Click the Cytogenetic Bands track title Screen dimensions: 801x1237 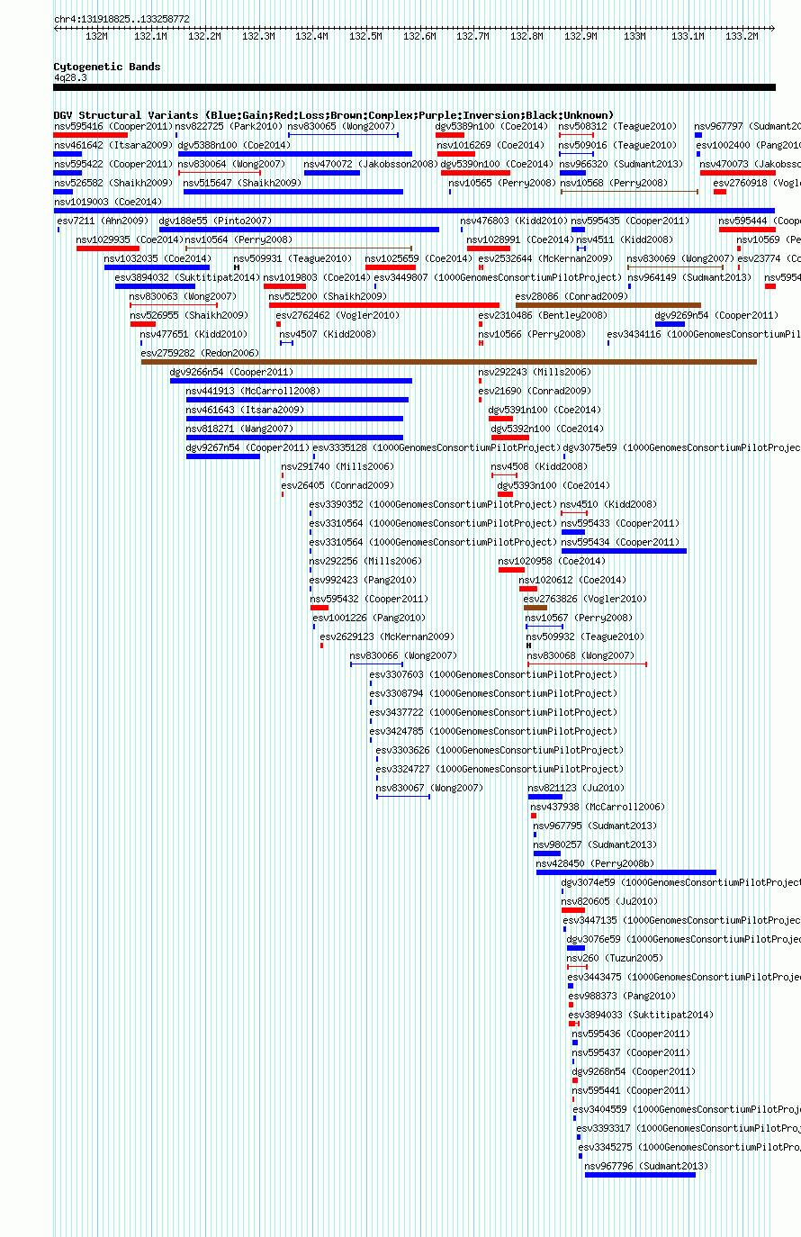click(x=107, y=67)
